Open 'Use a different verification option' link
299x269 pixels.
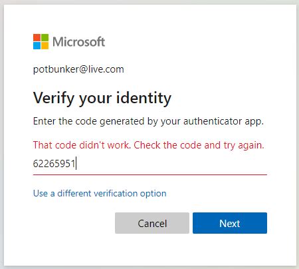pos(100,193)
